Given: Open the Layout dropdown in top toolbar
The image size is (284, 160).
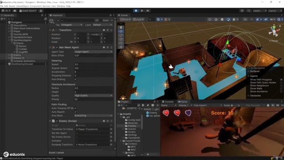Looking at the screenshot, I should click(275, 10).
